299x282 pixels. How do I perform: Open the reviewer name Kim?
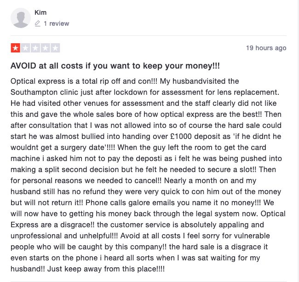point(40,12)
